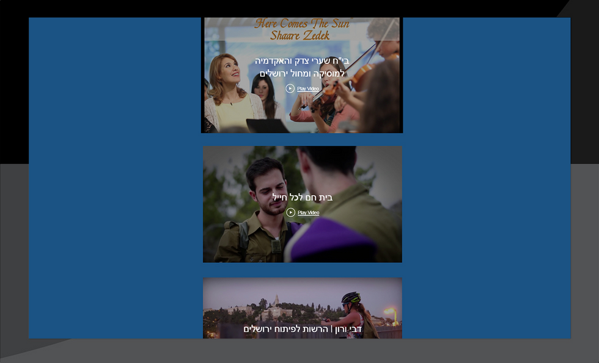Click the Play Video link on Shaare Zedek card
The height and width of the screenshot is (363, 599).
pos(308,89)
